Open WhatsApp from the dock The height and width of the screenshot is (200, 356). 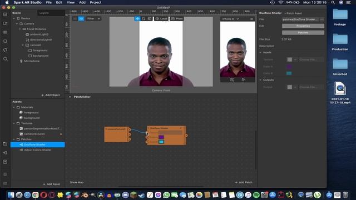tap(166, 195)
